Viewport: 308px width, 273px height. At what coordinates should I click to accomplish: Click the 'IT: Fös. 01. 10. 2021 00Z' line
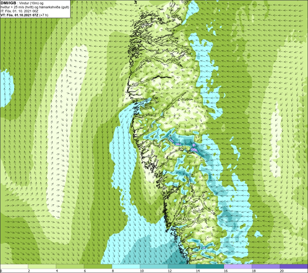pos(19,11)
